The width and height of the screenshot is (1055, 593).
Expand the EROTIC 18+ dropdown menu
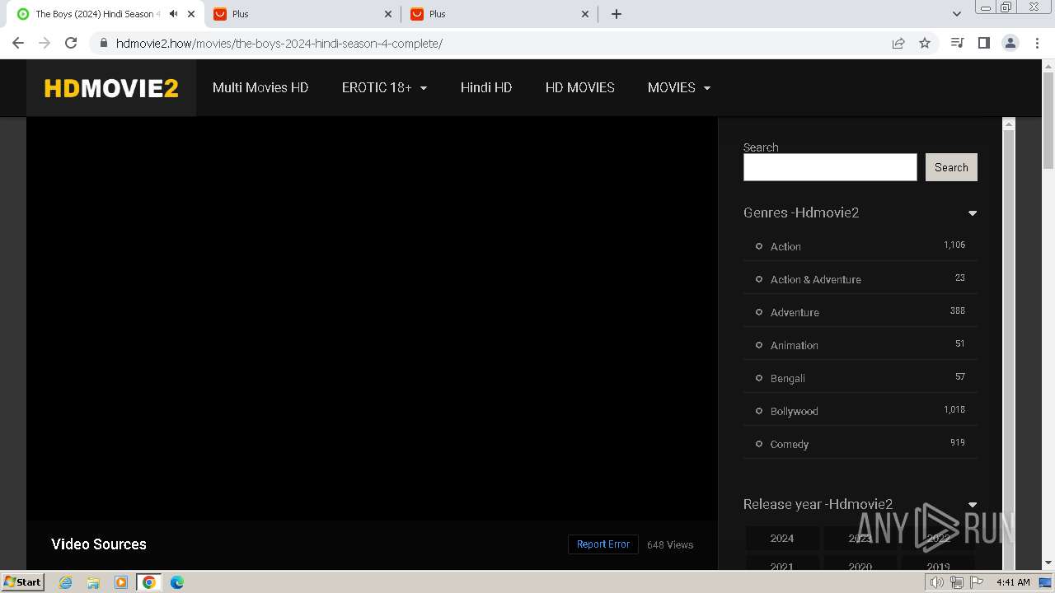(384, 87)
